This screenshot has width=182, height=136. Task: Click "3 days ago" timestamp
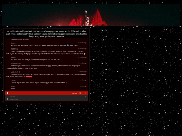tap(83, 86)
